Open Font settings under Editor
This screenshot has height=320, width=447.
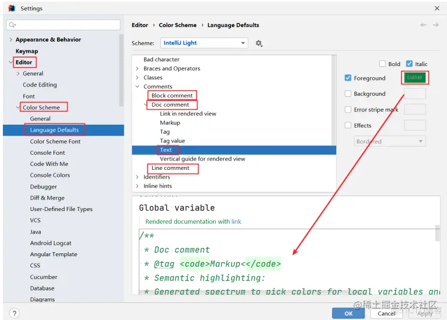pos(29,96)
